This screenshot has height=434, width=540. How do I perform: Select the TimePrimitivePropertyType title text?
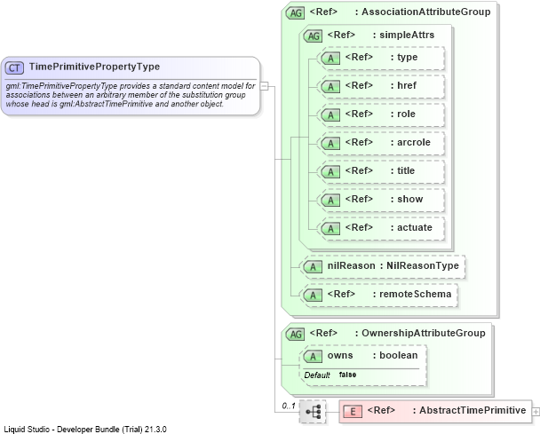[94, 67]
